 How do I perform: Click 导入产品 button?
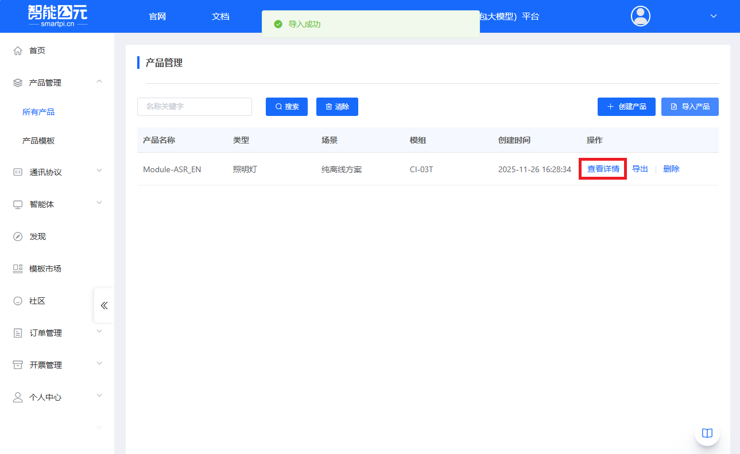point(689,107)
